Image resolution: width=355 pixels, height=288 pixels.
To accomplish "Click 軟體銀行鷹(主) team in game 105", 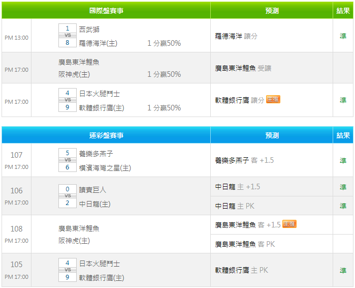I will pos(102,277).
